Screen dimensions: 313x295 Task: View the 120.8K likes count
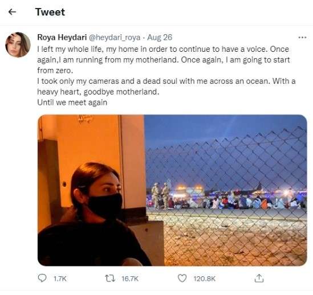205,278
